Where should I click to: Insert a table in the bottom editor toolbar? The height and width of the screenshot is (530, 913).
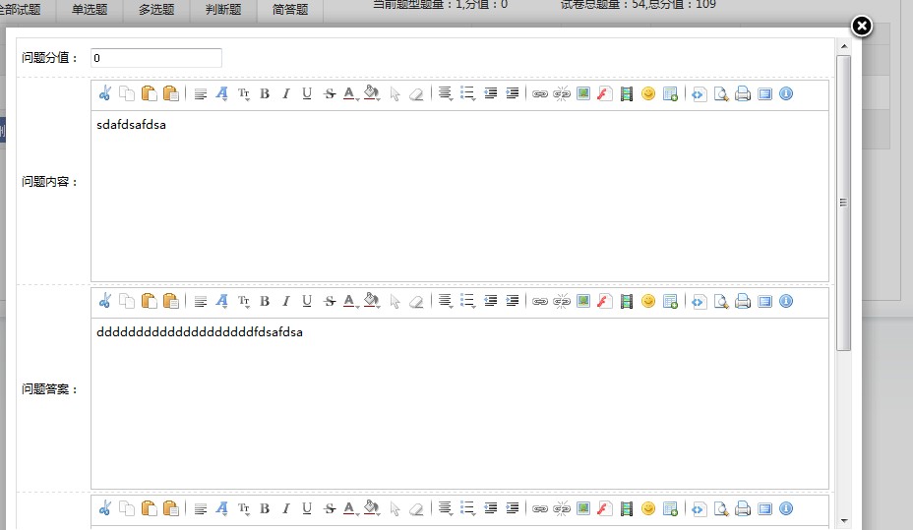[x=670, y=508]
